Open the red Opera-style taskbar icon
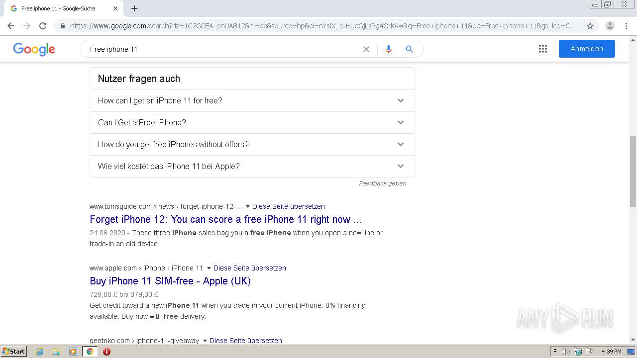The image size is (637, 358). (x=106, y=352)
